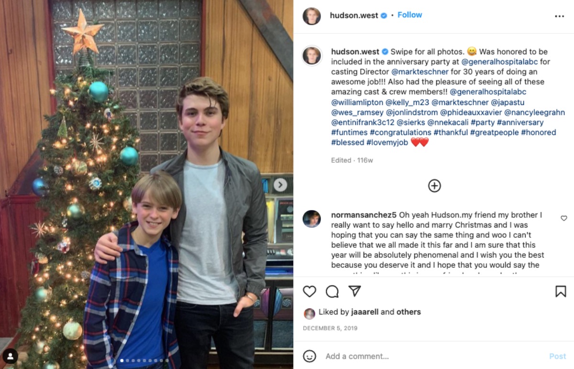Like normansanchez5's comment
The image size is (574, 369).
(564, 218)
